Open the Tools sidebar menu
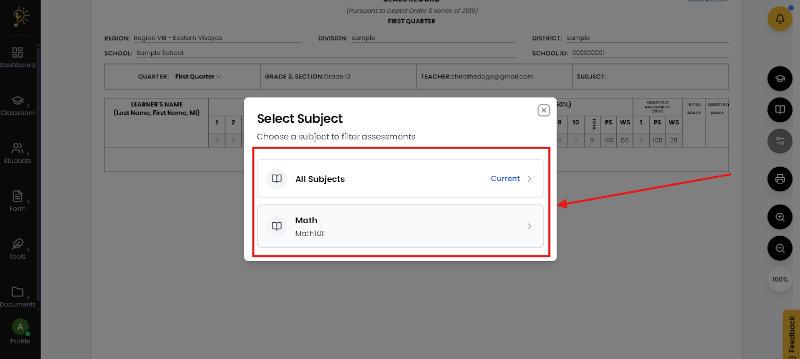This screenshot has width=800, height=359. [18, 249]
